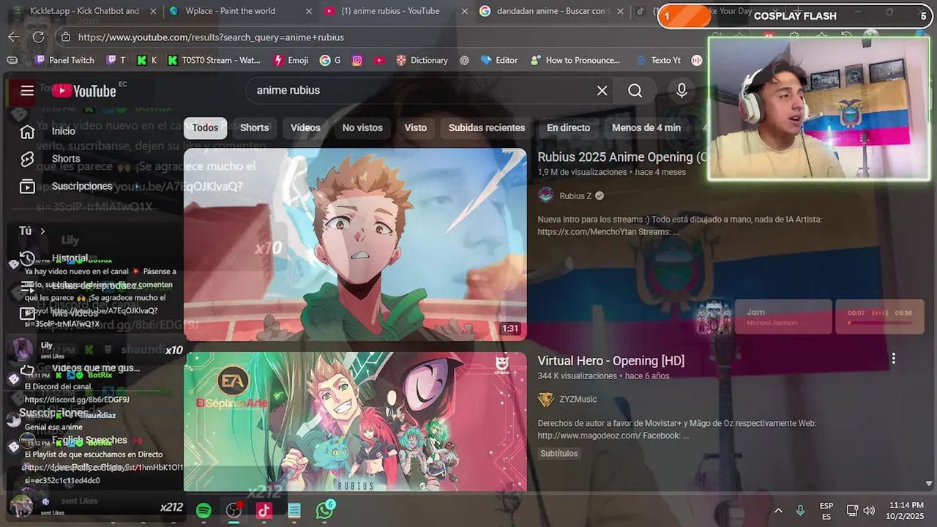Click the Subtítulos badge
This screenshot has height=527, width=937.
[559, 453]
